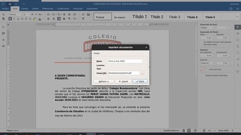Click the Decrease indent icon

(x=64, y=14)
